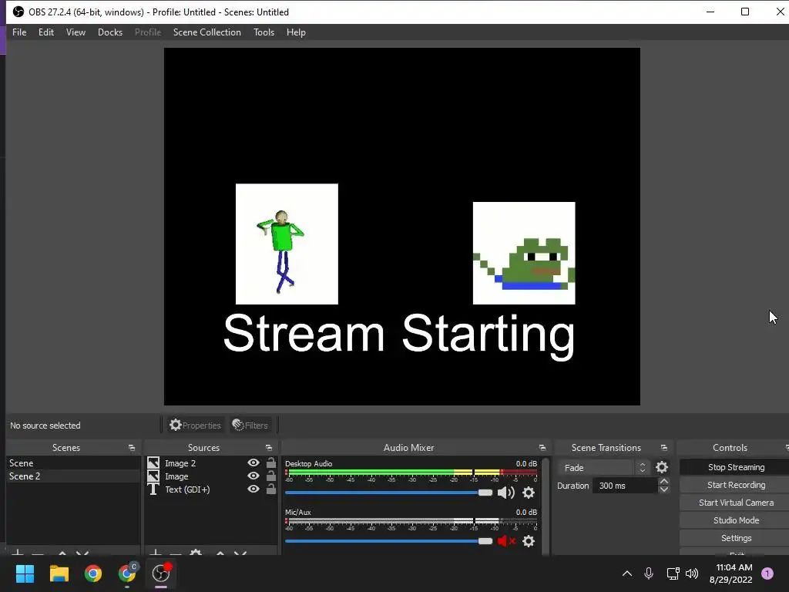
Task: Click Start Virtual Camera
Action: 735,503
